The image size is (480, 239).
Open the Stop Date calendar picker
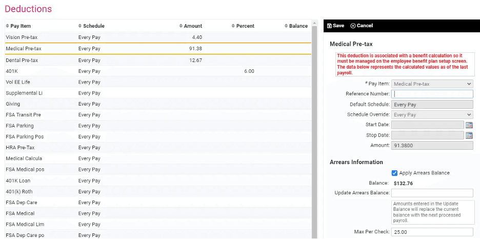[469, 135]
